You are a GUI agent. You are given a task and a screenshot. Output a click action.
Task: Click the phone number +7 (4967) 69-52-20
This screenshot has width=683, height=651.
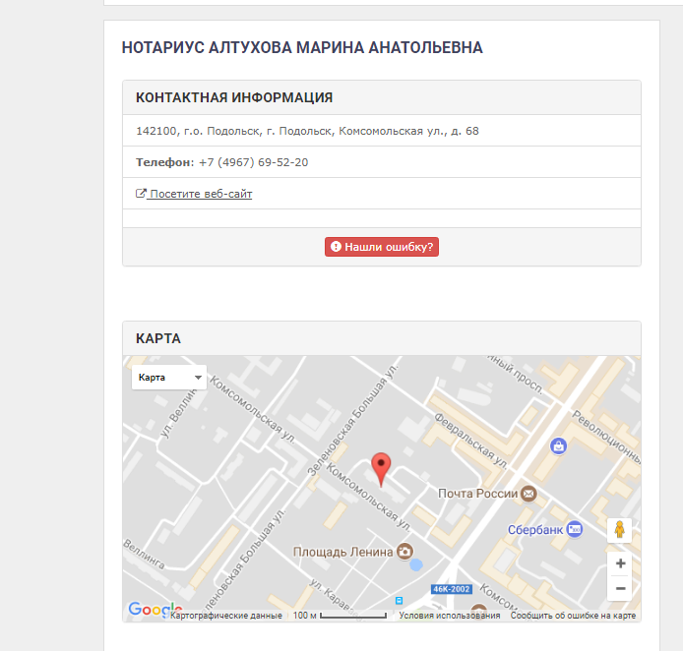[253, 162]
